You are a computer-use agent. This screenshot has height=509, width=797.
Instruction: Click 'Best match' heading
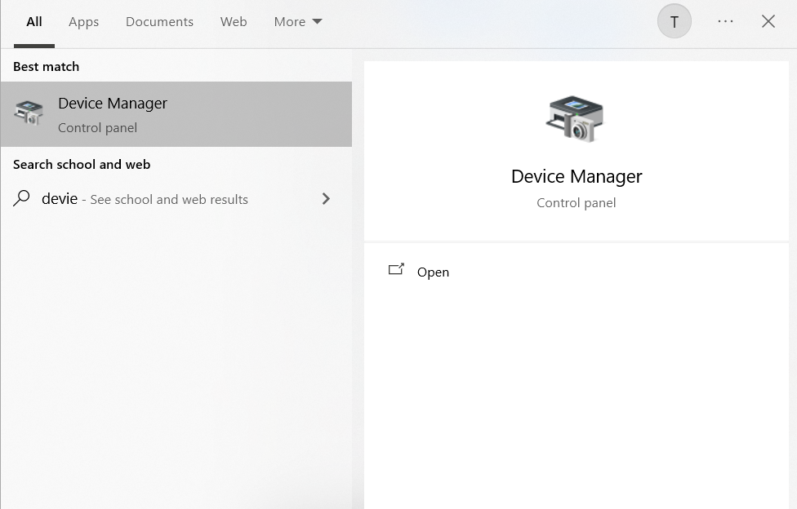pos(47,67)
